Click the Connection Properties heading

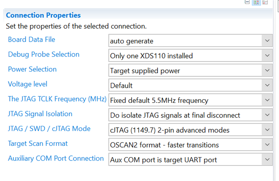[43, 16]
